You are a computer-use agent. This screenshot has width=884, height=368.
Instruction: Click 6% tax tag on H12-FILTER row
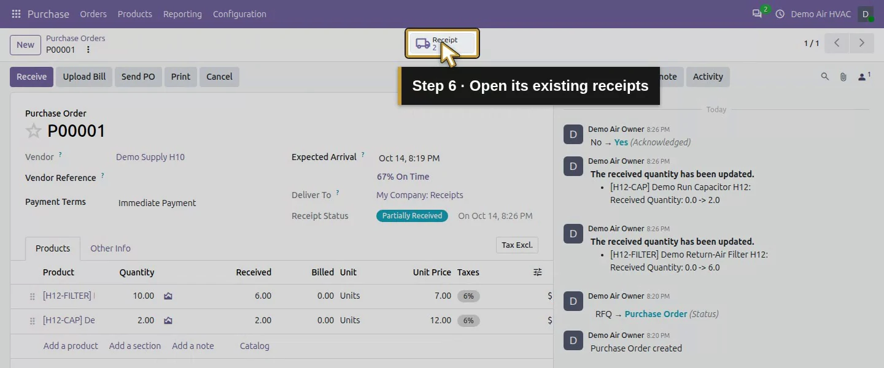[x=468, y=296]
